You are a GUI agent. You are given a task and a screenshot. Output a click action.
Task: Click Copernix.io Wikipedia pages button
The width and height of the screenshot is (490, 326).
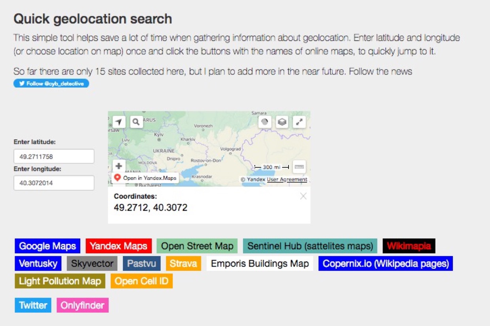pyautogui.click(x=386, y=264)
